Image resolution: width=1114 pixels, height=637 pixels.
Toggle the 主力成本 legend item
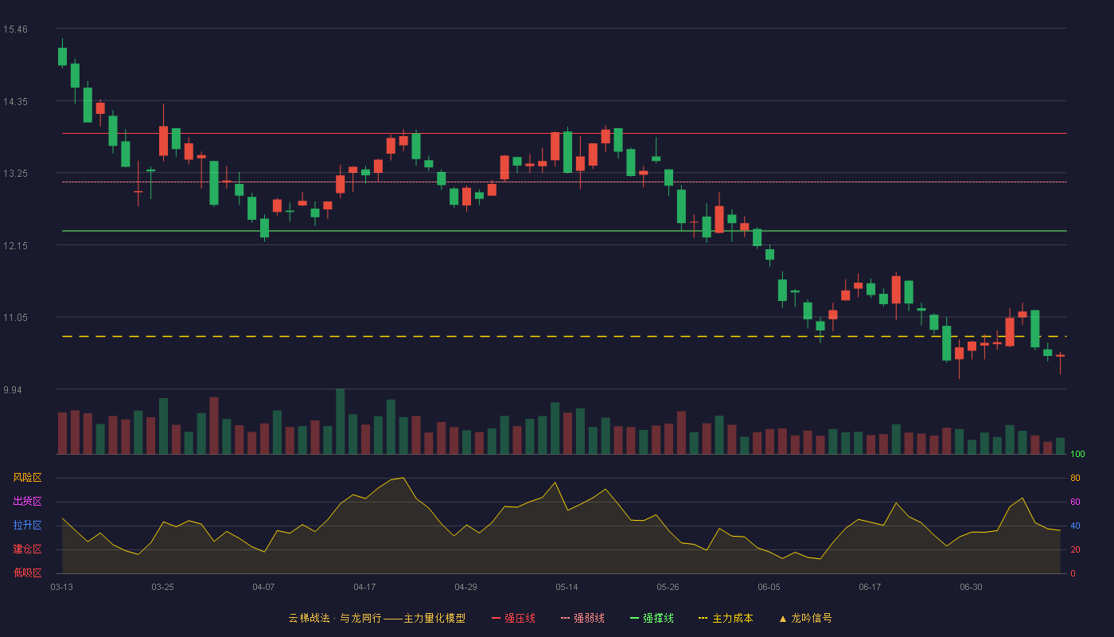click(x=726, y=618)
